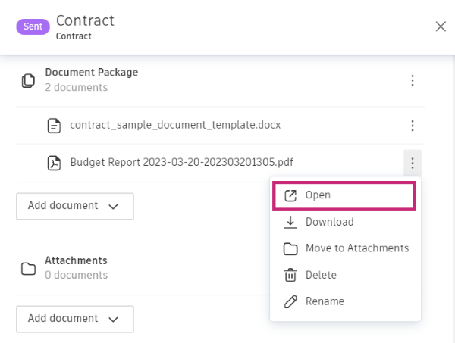Open the Document Package three-dot menu
Image resolution: width=455 pixels, height=343 pixels.
pos(412,80)
